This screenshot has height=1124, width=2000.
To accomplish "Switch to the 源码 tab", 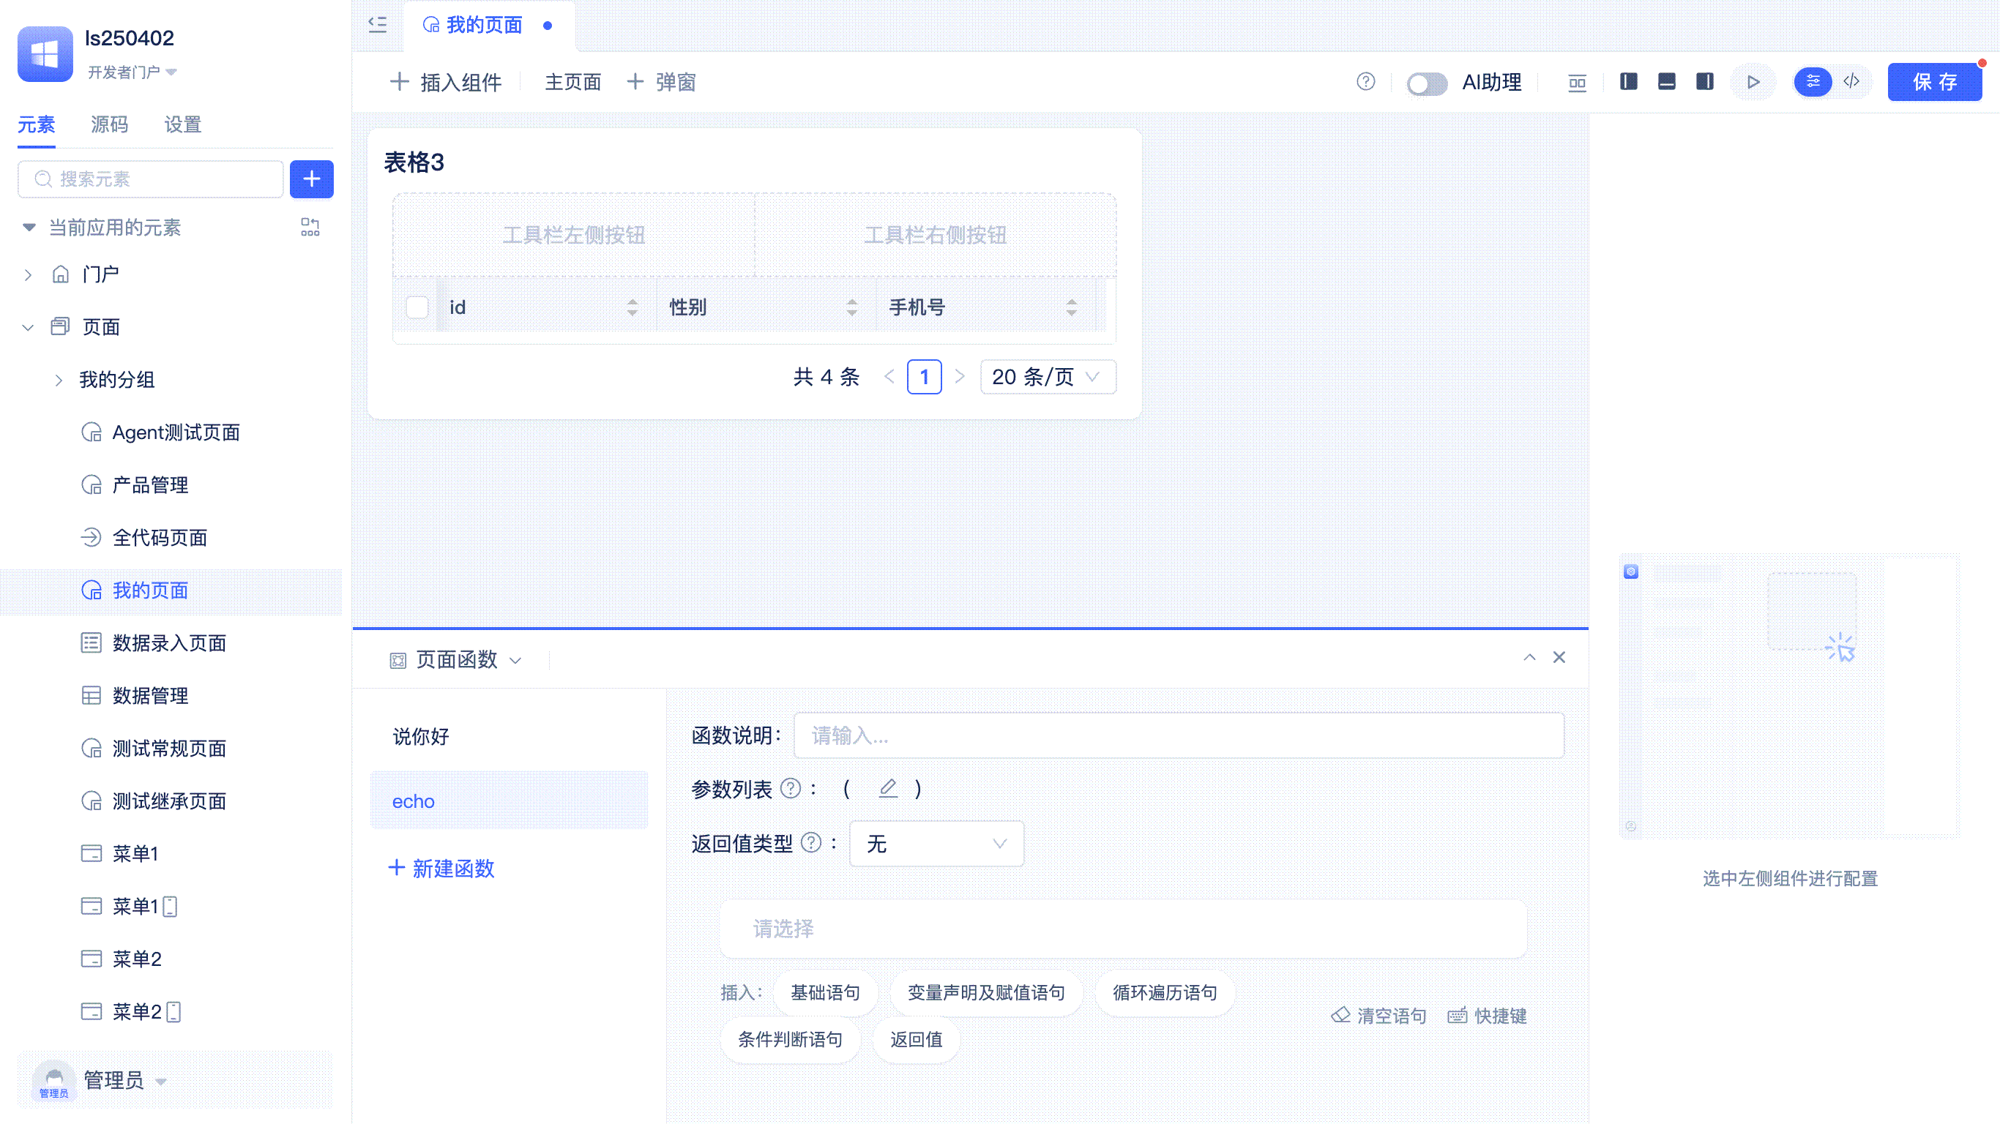I will tap(110, 124).
